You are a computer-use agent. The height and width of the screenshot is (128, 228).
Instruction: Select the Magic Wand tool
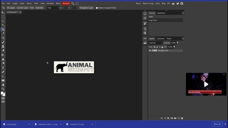(3, 25)
